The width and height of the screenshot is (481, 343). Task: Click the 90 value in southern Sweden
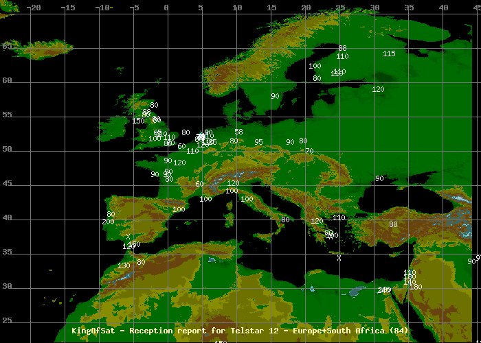point(275,96)
